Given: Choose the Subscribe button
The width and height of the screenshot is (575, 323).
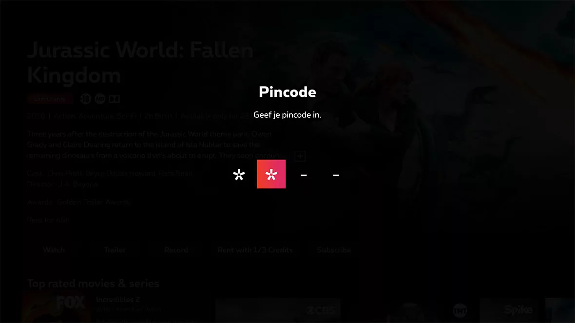Looking at the screenshot, I should (334, 250).
